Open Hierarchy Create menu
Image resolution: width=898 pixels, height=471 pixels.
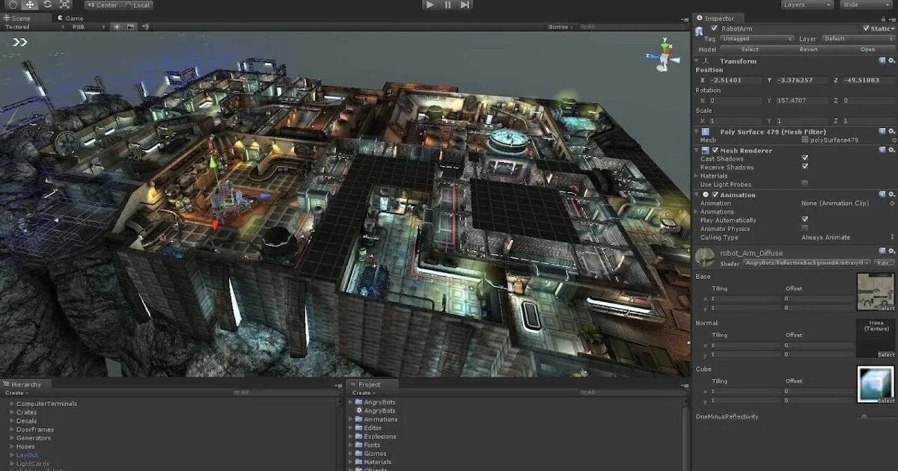pyautogui.click(x=16, y=392)
